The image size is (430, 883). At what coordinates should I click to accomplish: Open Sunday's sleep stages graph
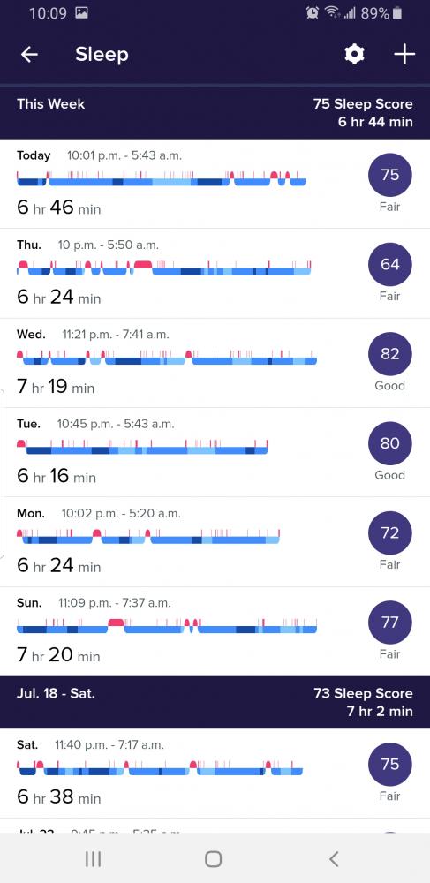(167, 626)
